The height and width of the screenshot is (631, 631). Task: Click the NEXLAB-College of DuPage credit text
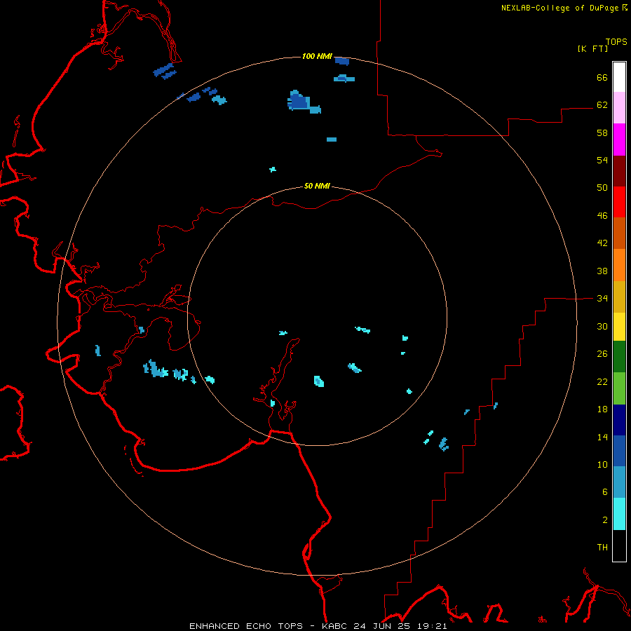(564, 8)
